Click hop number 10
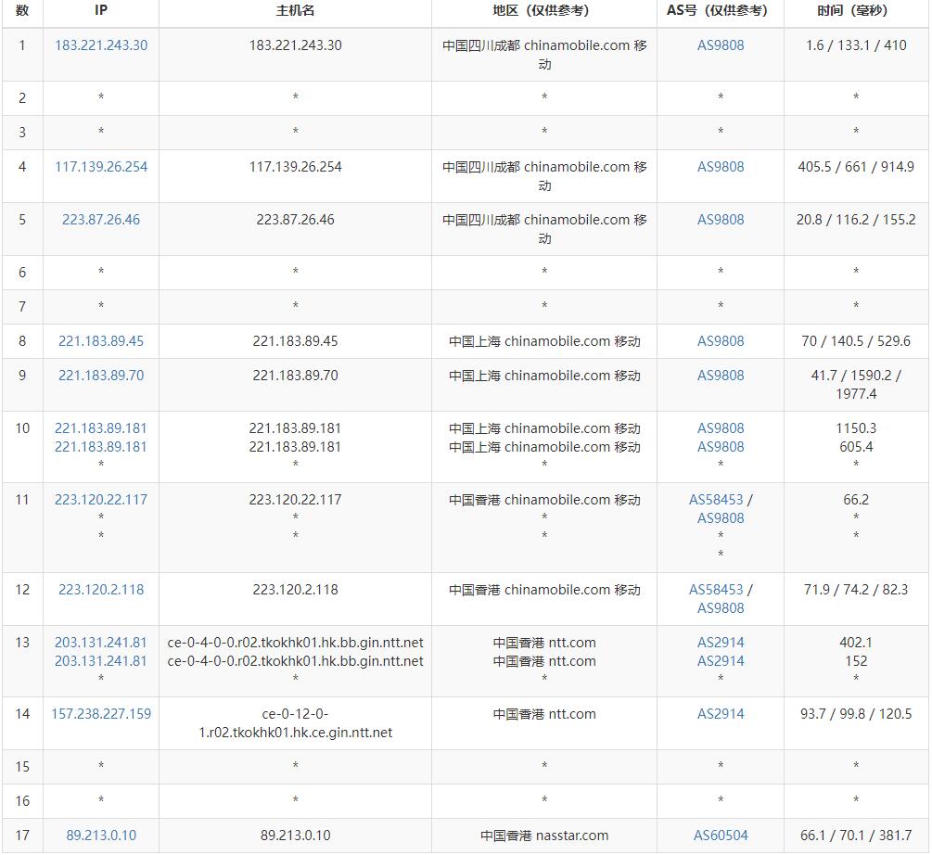The height and width of the screenshot is (855, 932). pos(22,428)
